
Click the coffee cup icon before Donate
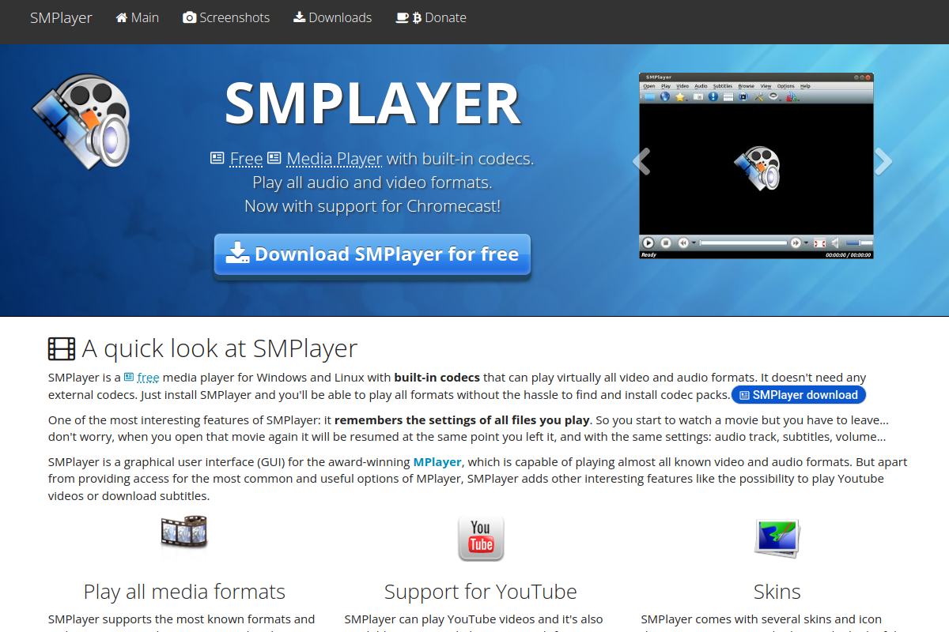click(x=403, y=17)
